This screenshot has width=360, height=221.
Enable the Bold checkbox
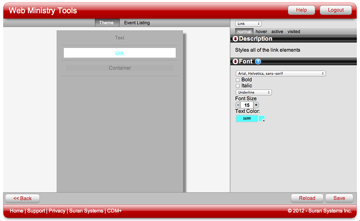(x=238, y=80)
